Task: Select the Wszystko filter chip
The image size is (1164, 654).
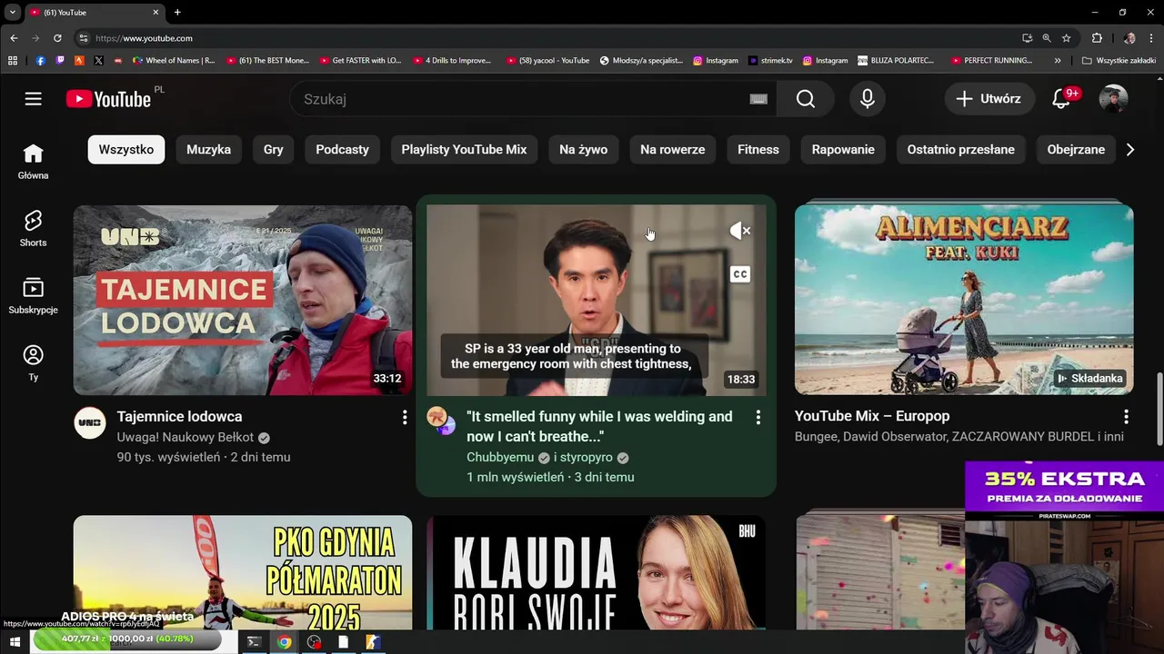Action: (126, 150)
